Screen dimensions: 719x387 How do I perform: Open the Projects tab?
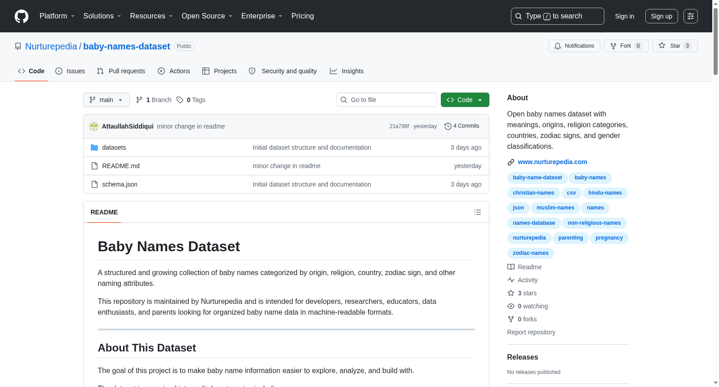pyautogui.click(x=219, y=71)
